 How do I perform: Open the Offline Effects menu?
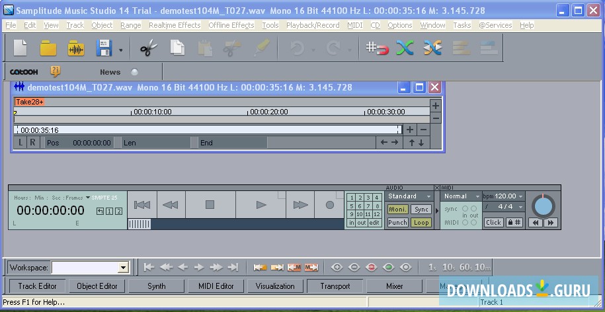pyautogui.click(x=231, y=25)
